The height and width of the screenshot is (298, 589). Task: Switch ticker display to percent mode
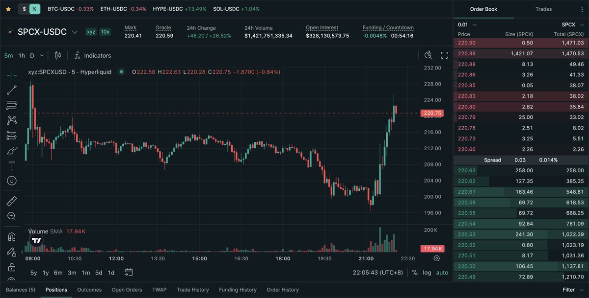tap(34, 9)
